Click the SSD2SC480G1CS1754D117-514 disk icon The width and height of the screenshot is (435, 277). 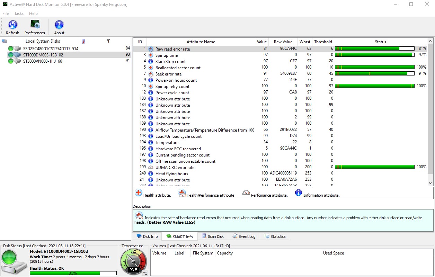14,49
